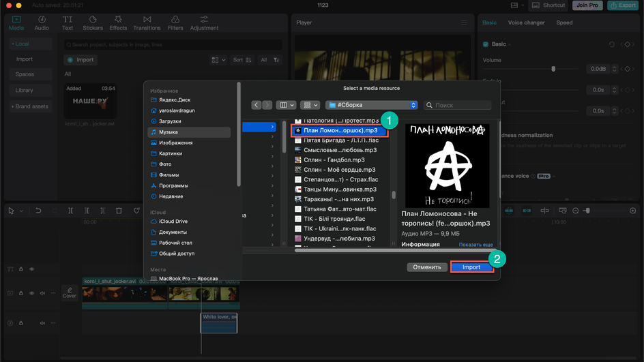
Task: Go forward in file dialog
Action: pyautogui.click(x=267, y=105)
